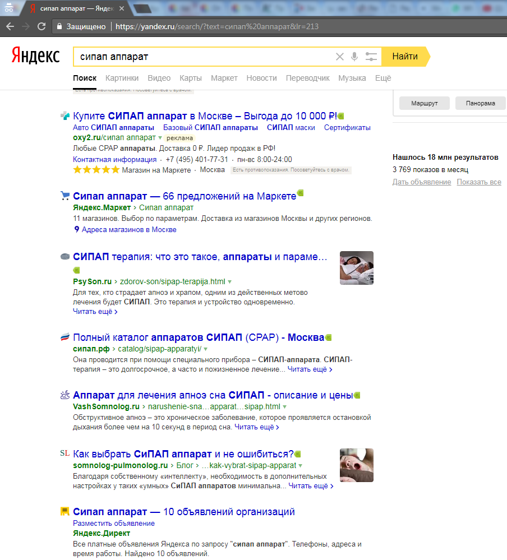Reload the page with the refresh icon
Screen dimensions: 507x560
[42, 26]
